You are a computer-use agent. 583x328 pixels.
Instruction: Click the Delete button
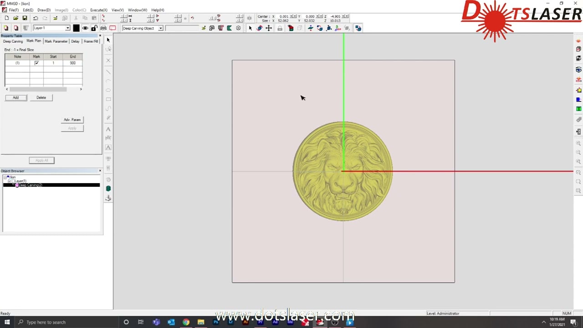pyautogui.click(x=41, y=97)
